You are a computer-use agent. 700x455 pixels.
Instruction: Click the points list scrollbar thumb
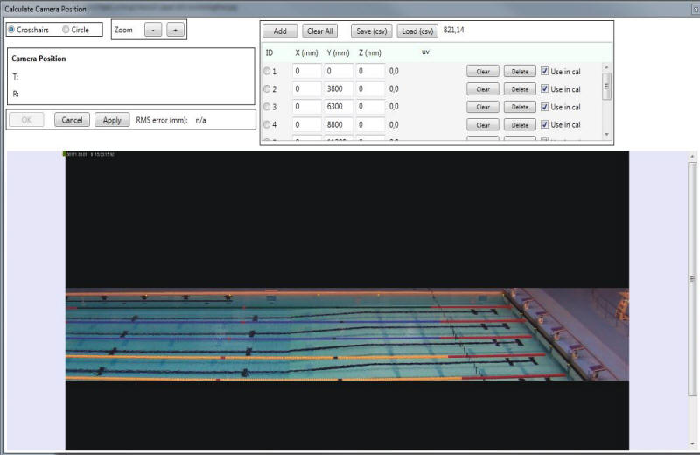(x=606, y=86)
